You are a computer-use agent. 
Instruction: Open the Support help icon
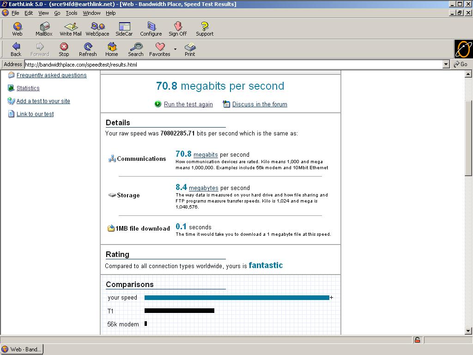click(205, 29)
